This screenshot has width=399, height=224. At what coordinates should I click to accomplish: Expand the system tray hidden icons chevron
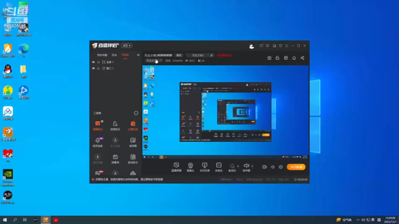[358, 220]
